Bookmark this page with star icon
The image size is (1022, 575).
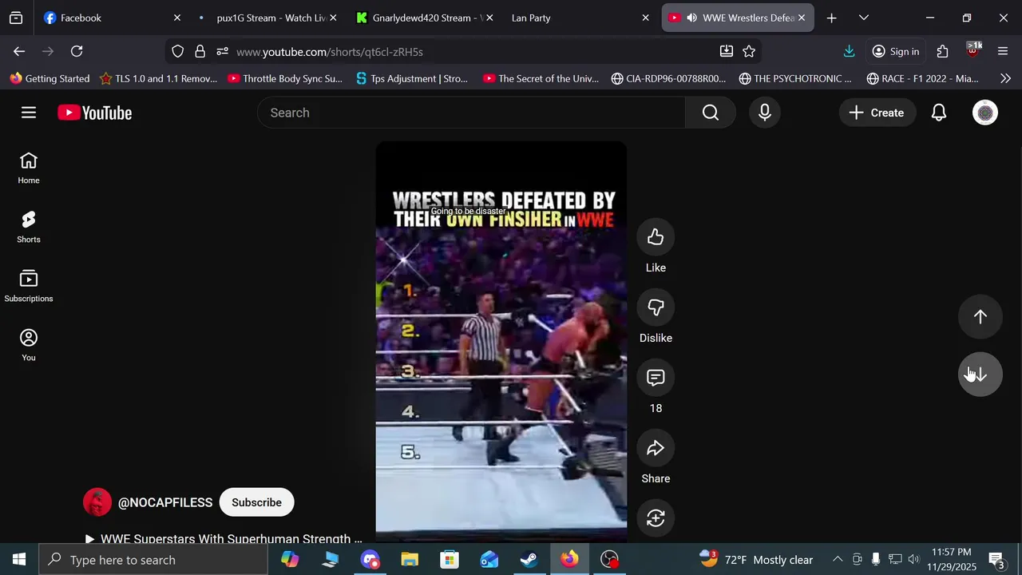point(749,51)
